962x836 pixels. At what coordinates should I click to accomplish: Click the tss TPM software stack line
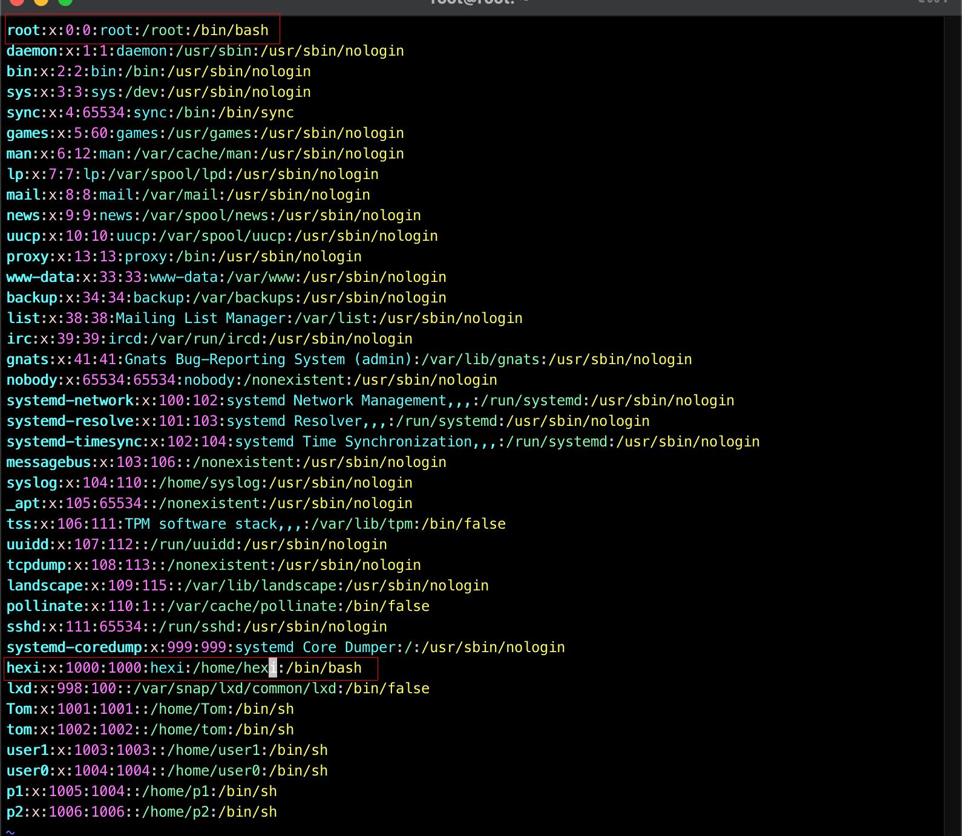click(256, 524)
